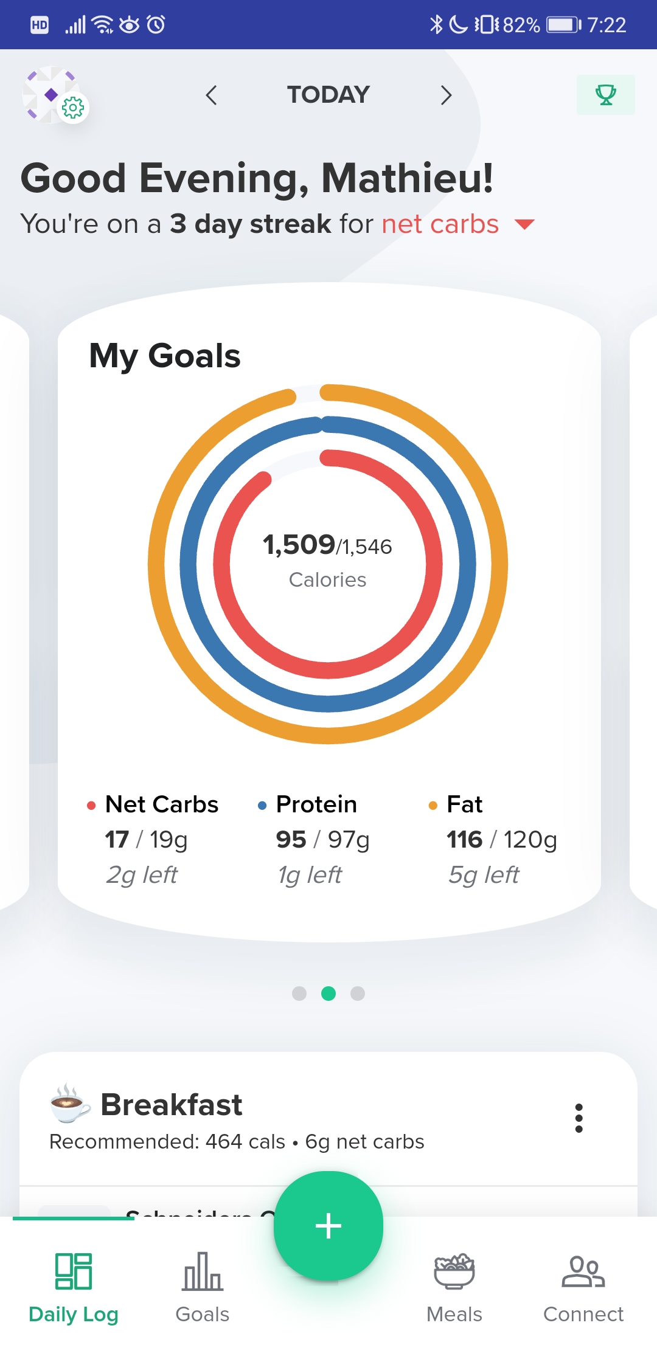
Task: Select the first carousel page dot
Action: click(299, 993)
